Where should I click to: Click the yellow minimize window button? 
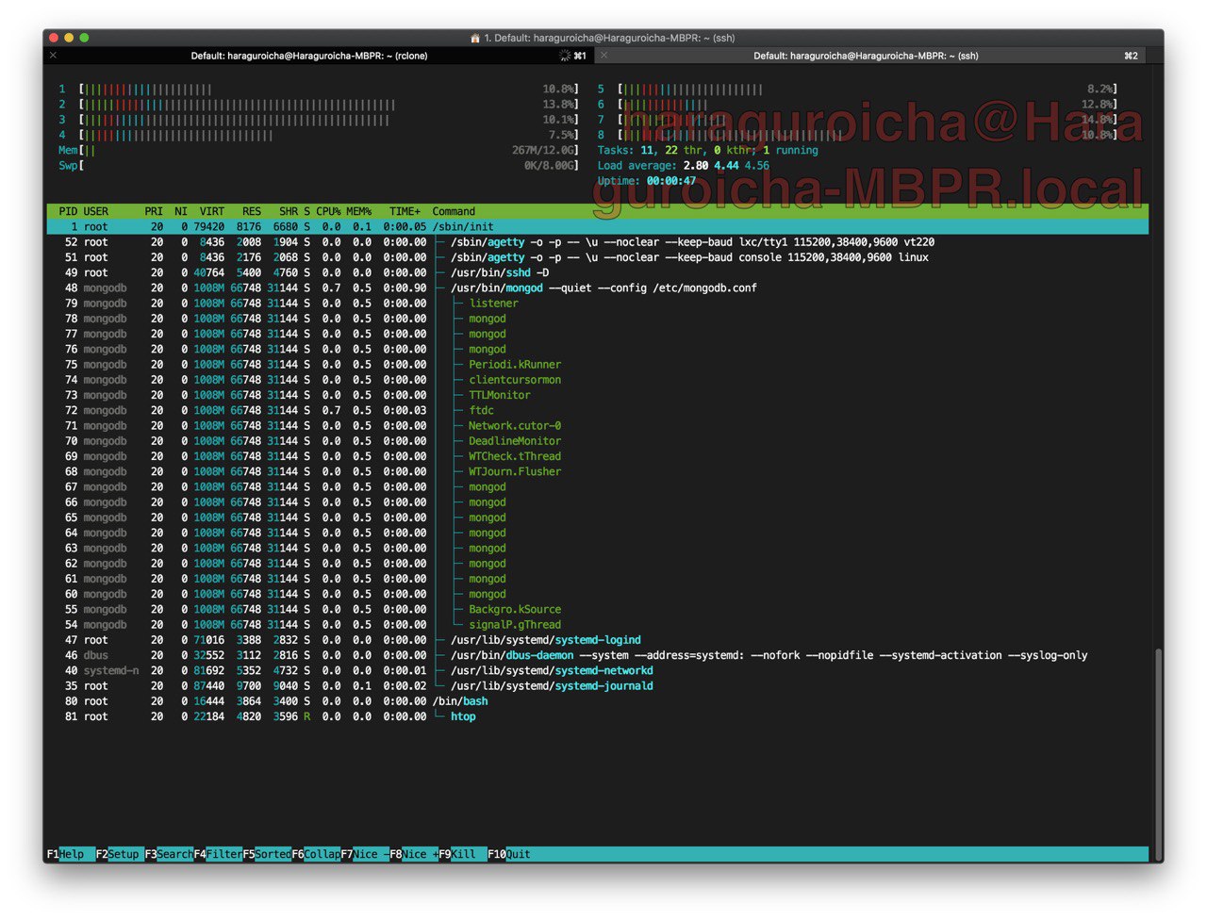pyautogui.click(x=69, y=38)
